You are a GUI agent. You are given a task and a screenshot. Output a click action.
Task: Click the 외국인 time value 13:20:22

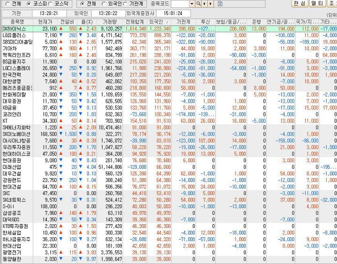click(108, 13)
